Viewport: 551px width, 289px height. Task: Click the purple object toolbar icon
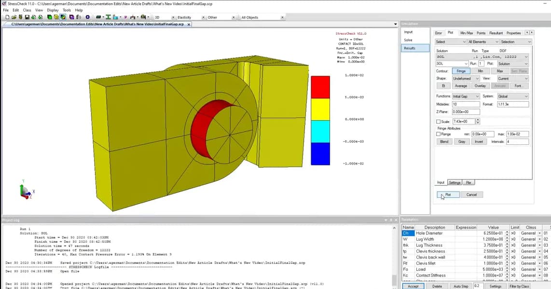pyautogui.click(x=71, y=17)
